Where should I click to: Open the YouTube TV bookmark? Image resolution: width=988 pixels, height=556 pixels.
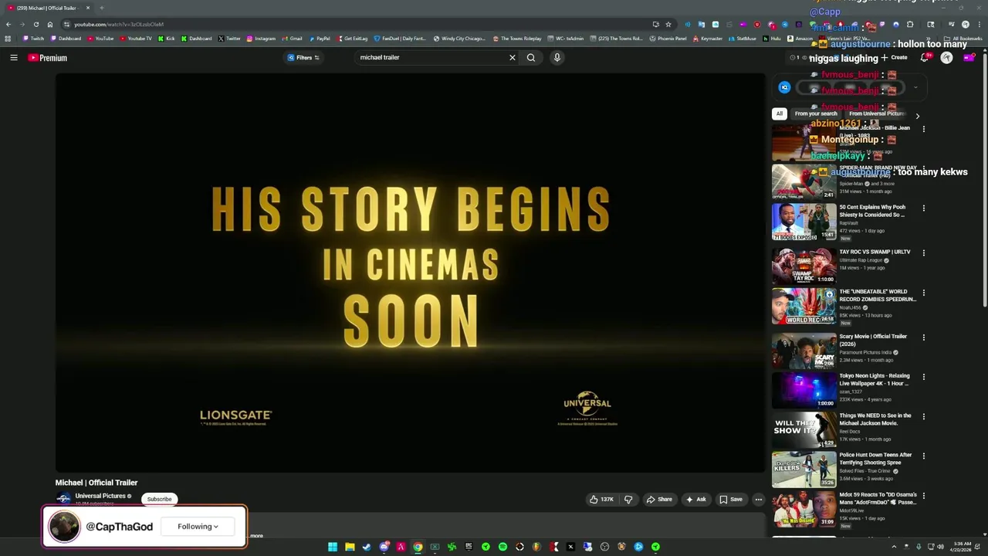click(136, 38)
